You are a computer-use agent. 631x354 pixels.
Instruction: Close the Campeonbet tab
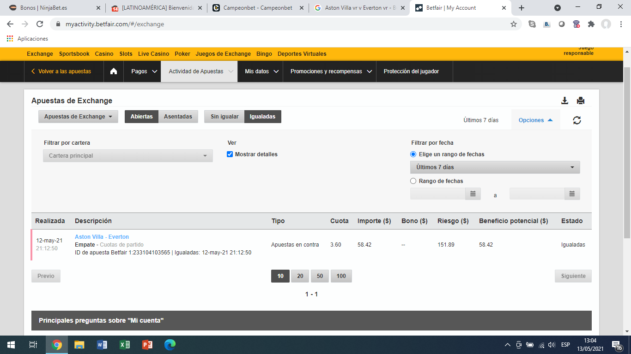point(301,8)
